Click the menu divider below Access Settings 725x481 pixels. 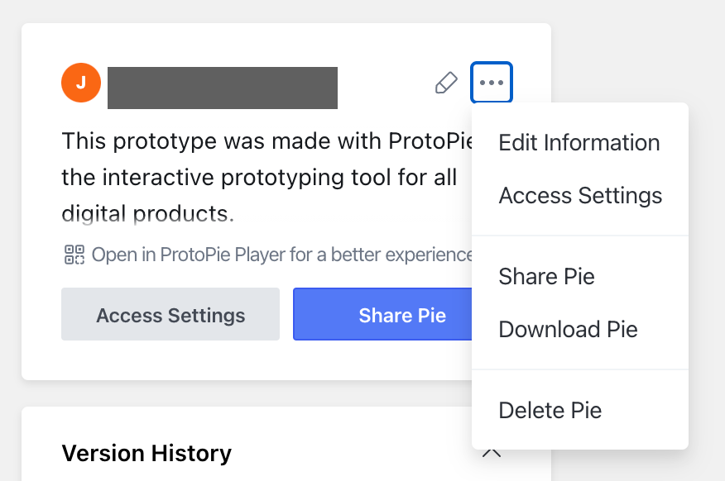pyautogui.click(x=579, y=236)
